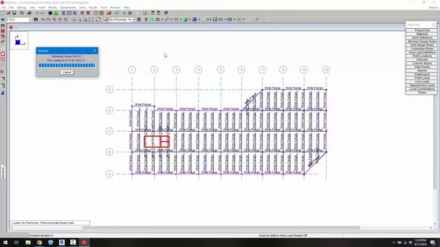Open Diaphragms in the Data Entry panel

(421, 74)
